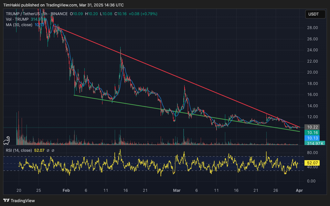The width and height of the screenshot is (330, 206).
Task: Click the 24.00 price axis label
Action: (313, 50)
